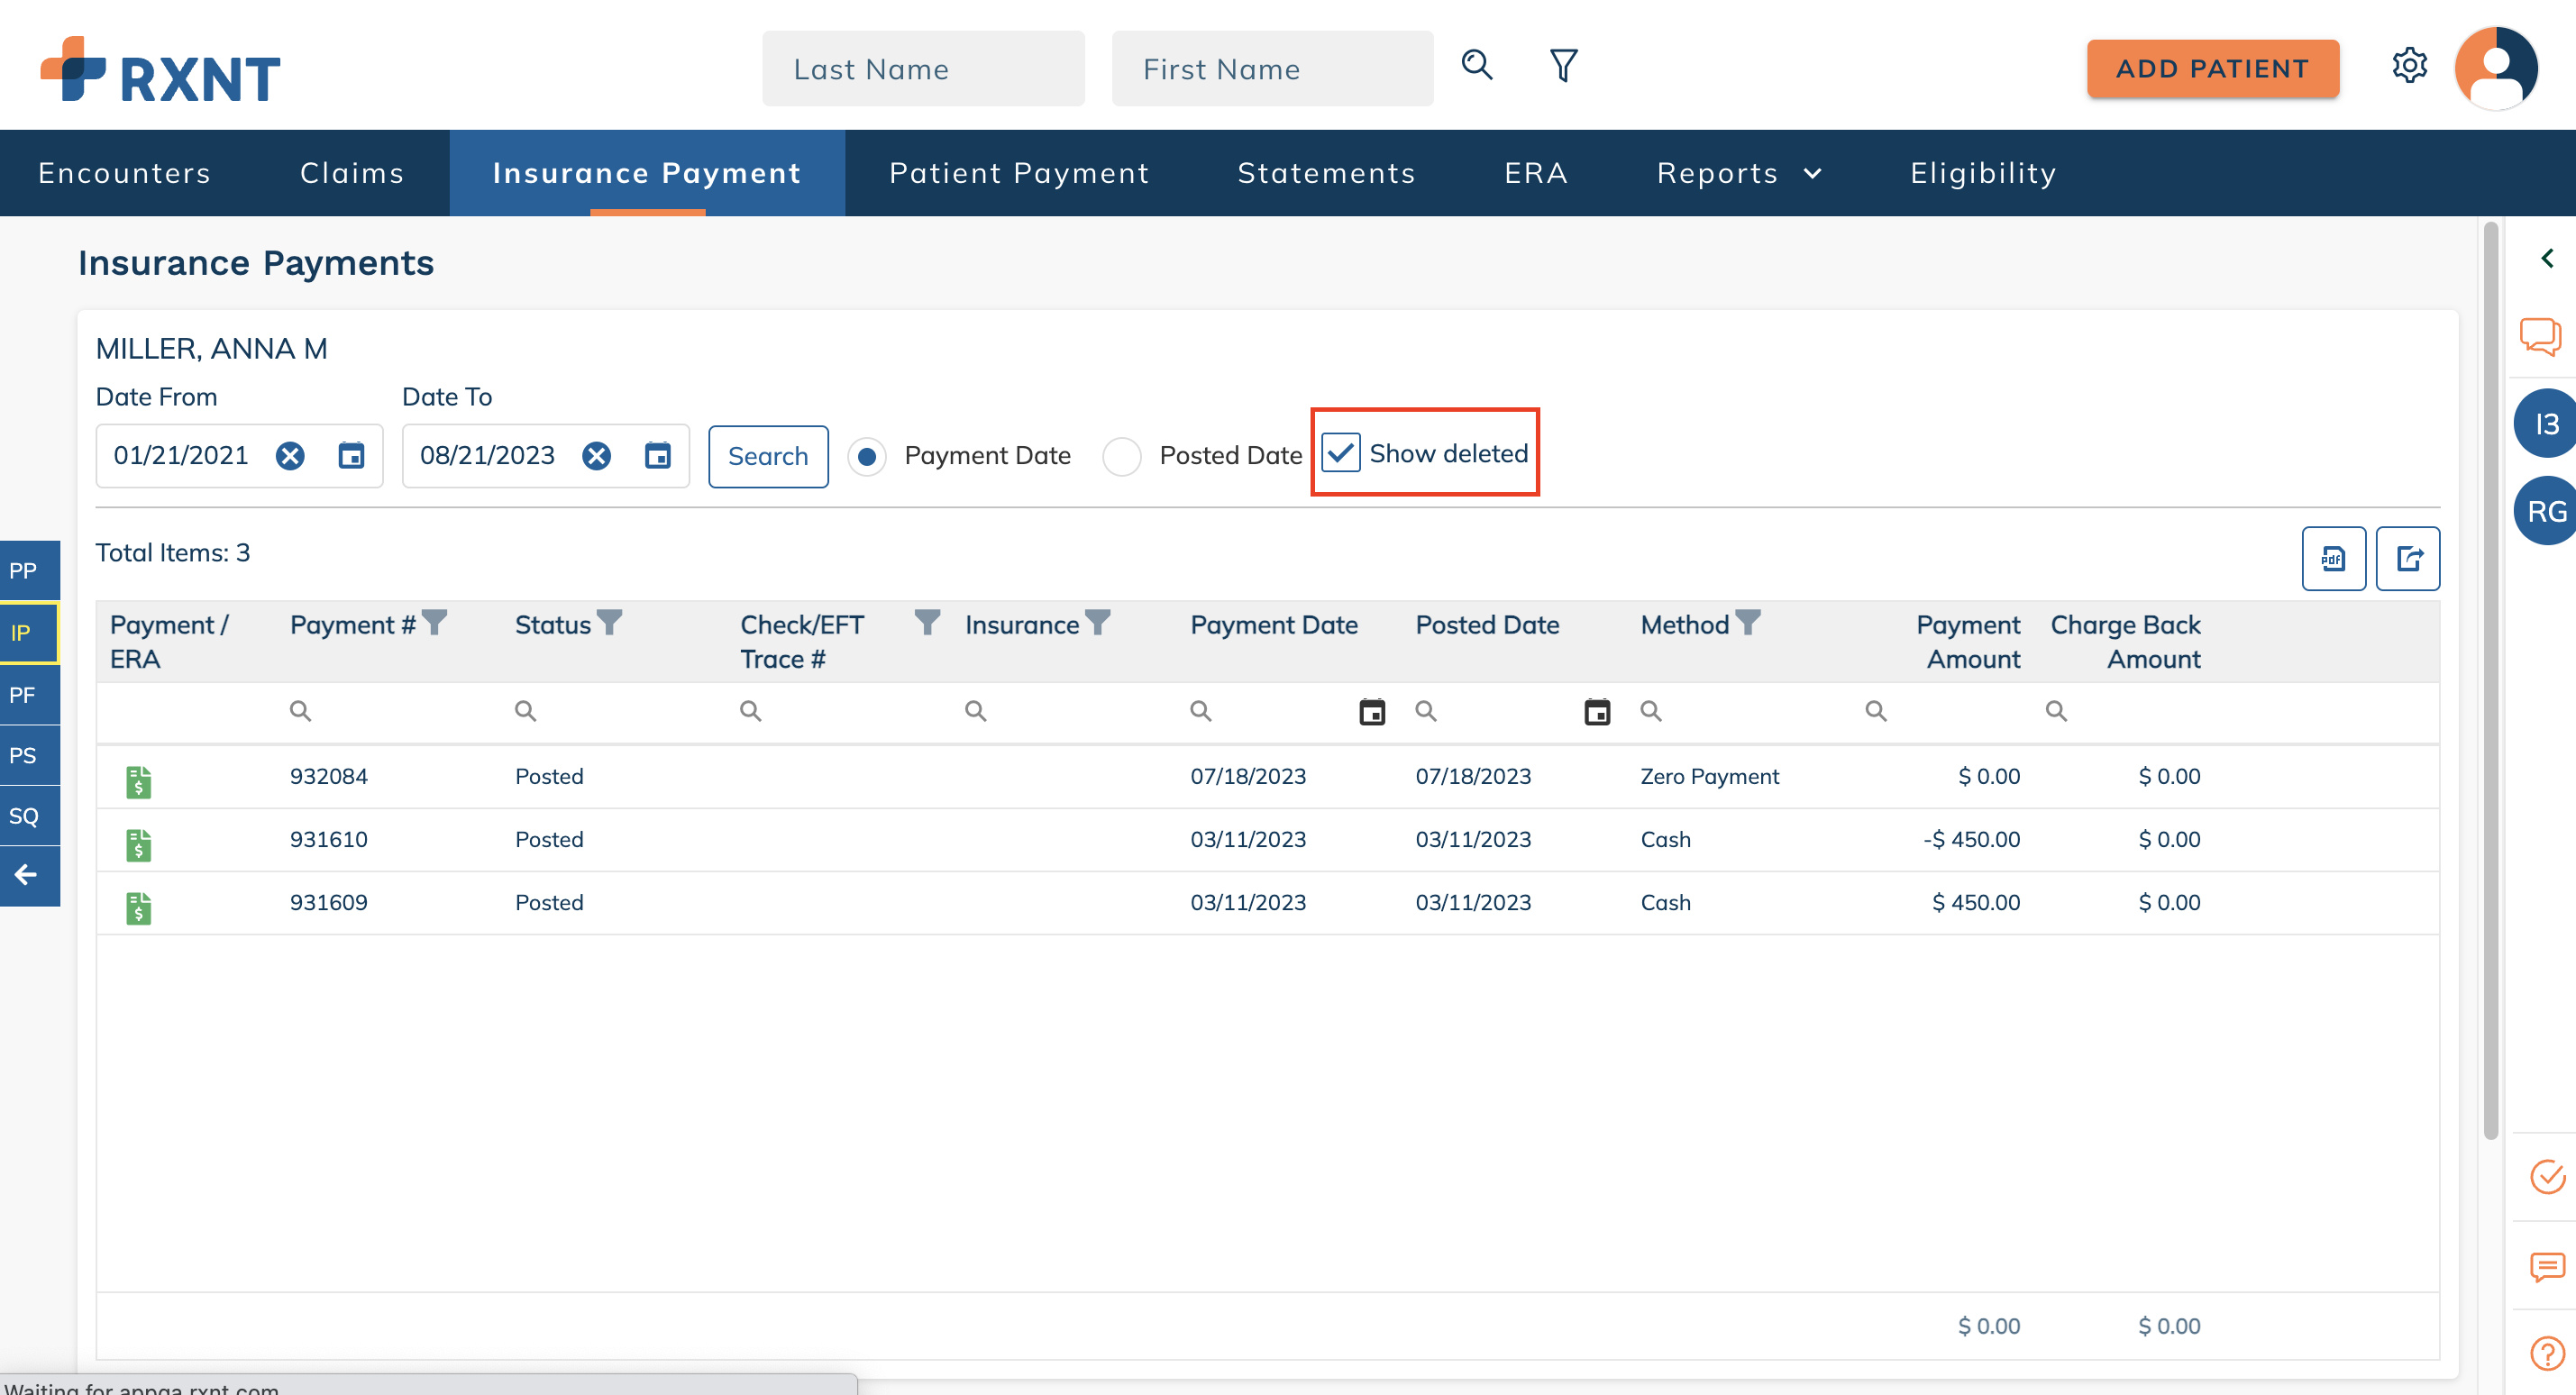Click the First Name search field
2576x1395 pixels.
[x=1272, y=68]
